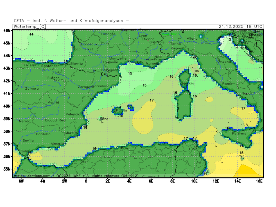Image resolution: width=276 pixels, height=207 pixels.
Task: Select the Valencia city label
Action: (x=73, y=114)
